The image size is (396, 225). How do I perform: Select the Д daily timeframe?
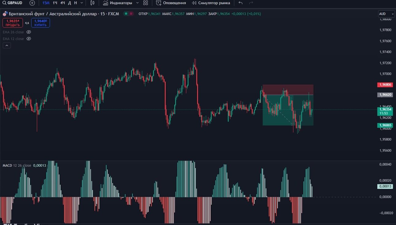pos(70,3)
